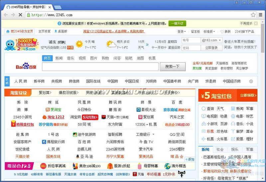
Task: Click the cloudy weather icon for tomorrow
Action: click(111, 44)
